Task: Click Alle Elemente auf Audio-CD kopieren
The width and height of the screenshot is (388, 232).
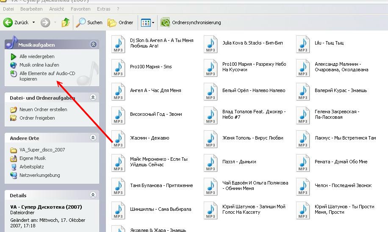Action: pyautogui.click(x=47, y=76)
